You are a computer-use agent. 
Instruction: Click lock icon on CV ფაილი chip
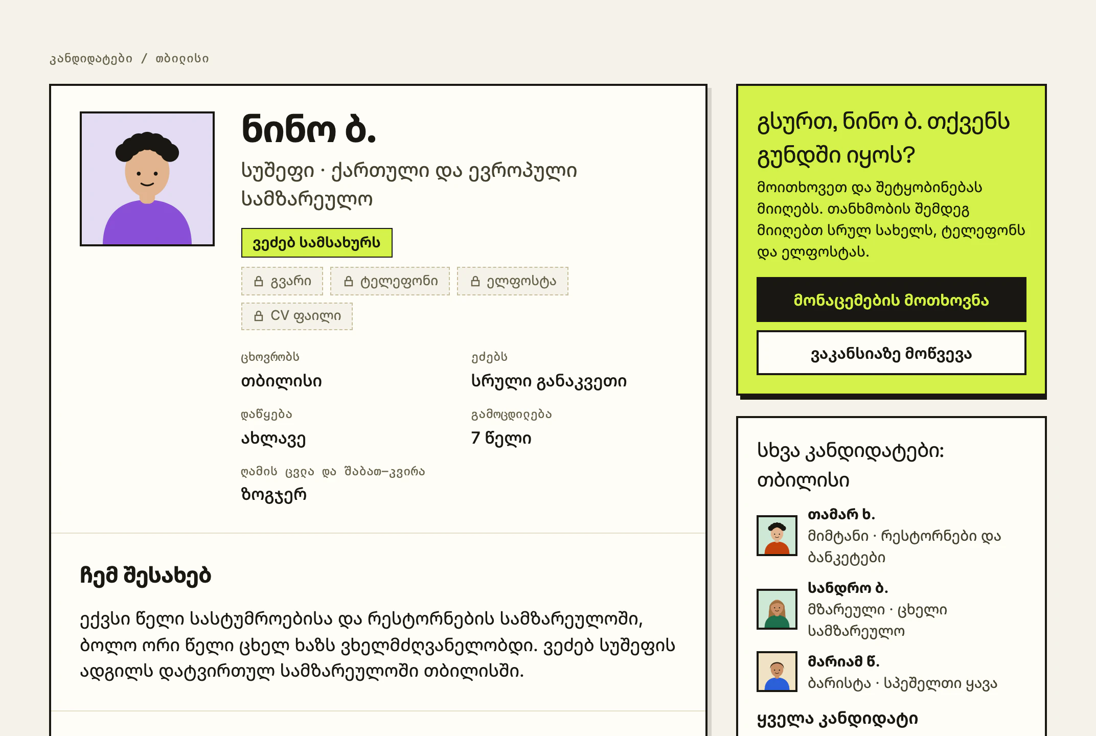(259, 316)
